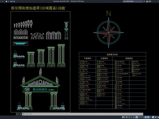Toggle the highlighted object snap status button

coord(148,117)
